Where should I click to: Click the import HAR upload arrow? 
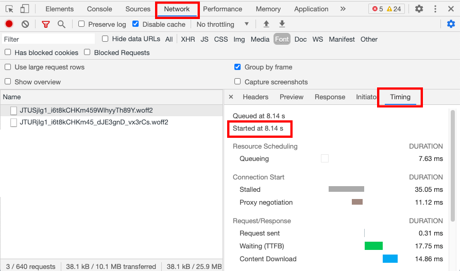pos(266,24)
